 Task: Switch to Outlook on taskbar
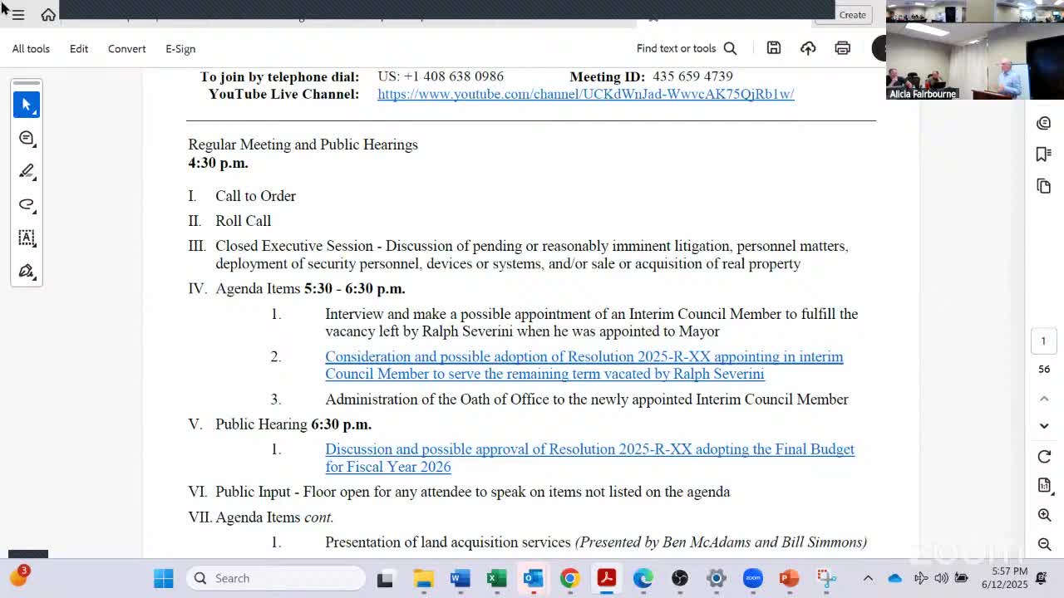tap(534, 578)
